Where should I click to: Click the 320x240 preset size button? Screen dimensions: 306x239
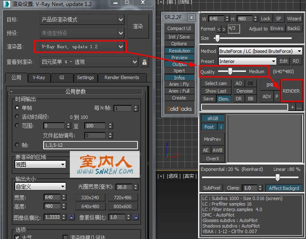tap(90, 198)
